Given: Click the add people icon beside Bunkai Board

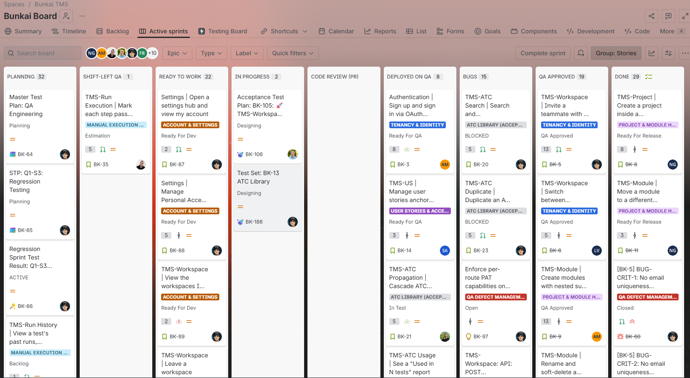Looking at the screenshot, I should coord(66,16).
